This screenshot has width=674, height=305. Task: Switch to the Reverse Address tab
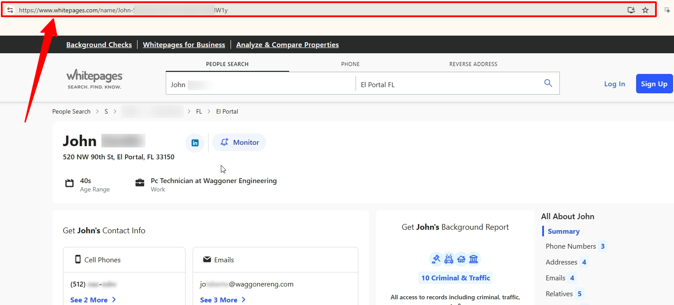coord(473,64)
